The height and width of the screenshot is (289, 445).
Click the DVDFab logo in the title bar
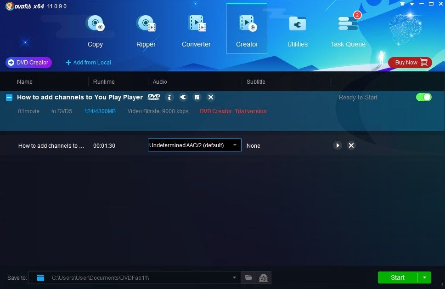pos(25,6)
